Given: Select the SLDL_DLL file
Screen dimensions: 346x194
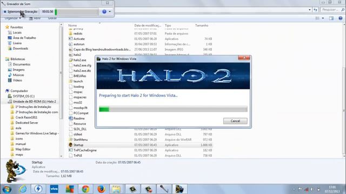Looking at the screenshot, I should click(80, 129).
